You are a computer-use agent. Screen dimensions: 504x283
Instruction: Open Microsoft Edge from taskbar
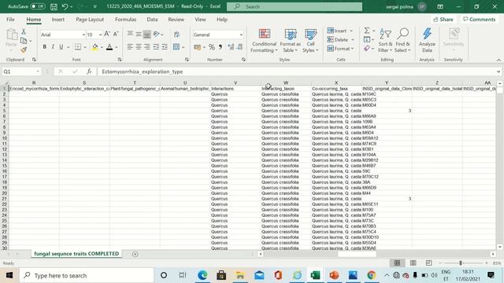point(202,275)
